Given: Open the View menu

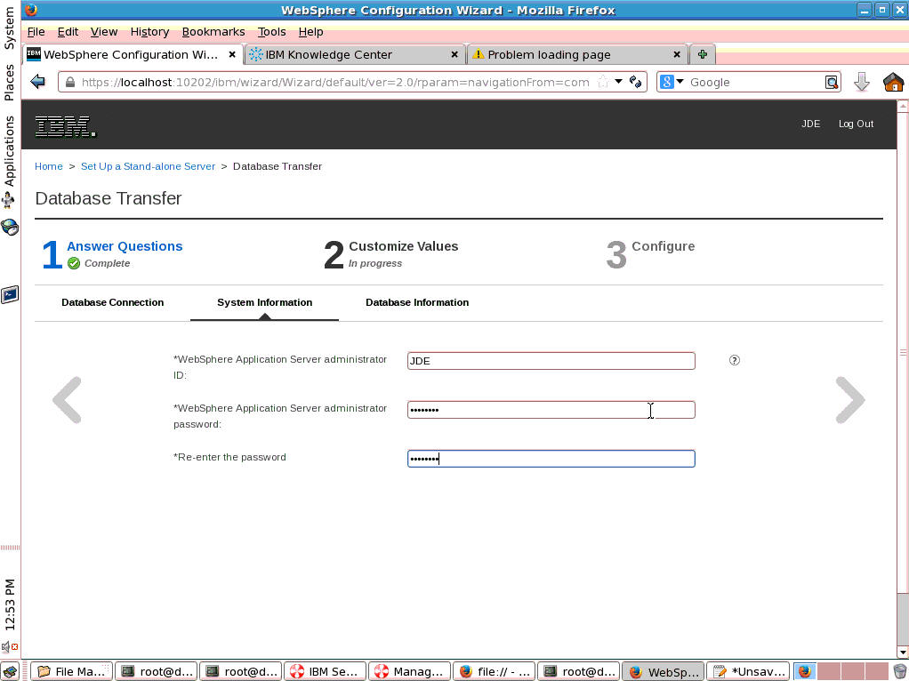Looking at the screenshot, I should (x=104, y=32).
